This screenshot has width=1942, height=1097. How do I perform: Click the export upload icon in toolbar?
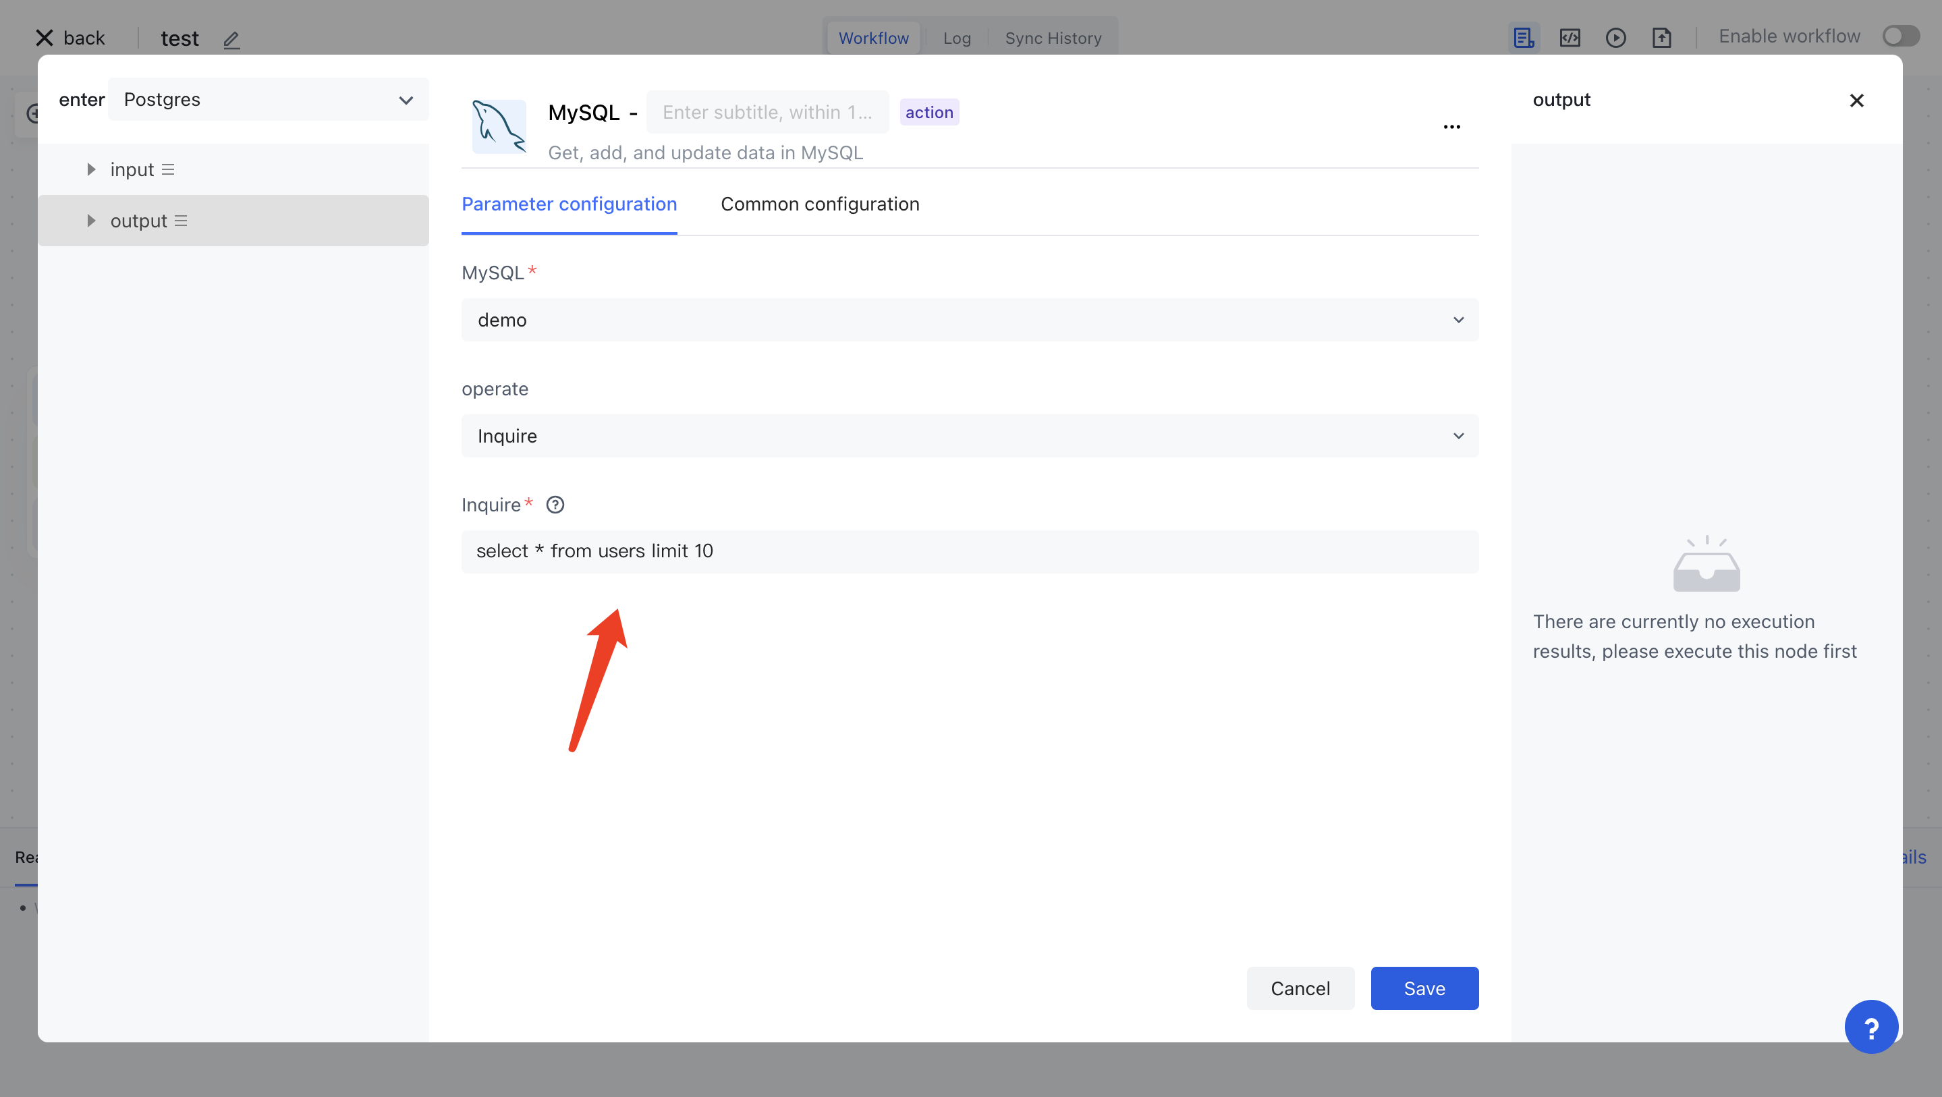pos(1661,38)
